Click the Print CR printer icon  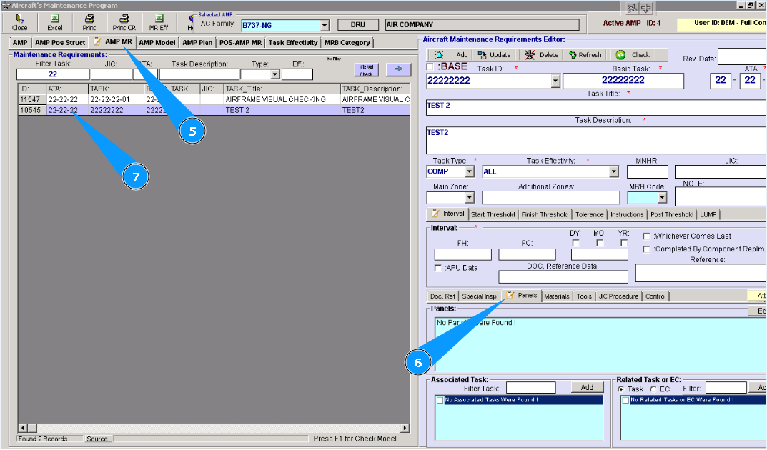124,18
